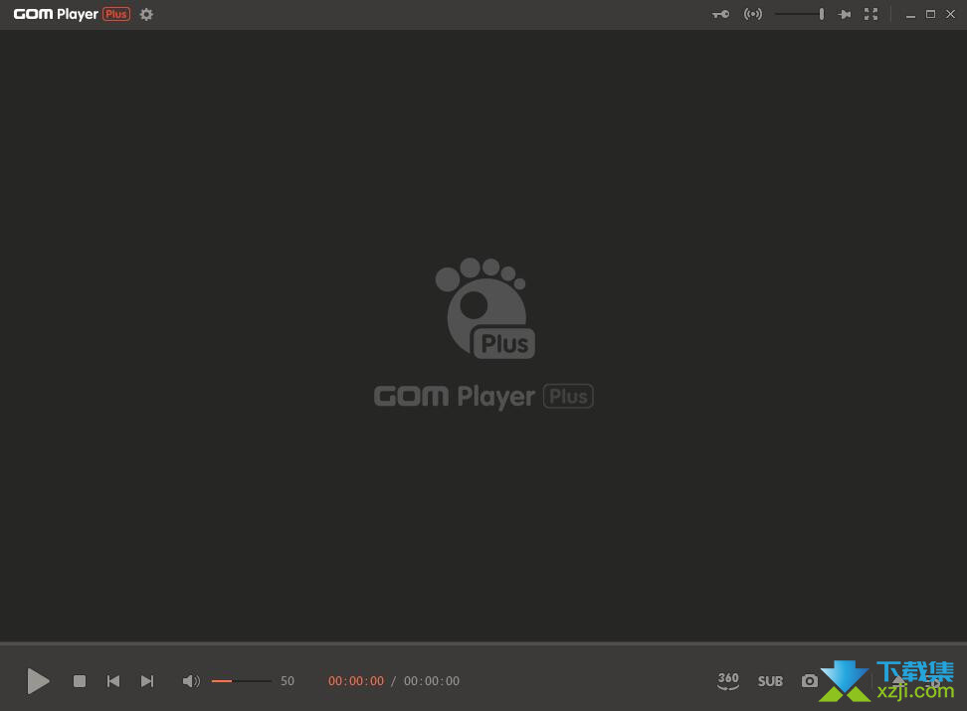Image resolution: width=967 pixels, height=711 pixels.
Task: Click the volume value 50
Action: pyautogui.click(x=288, y=681)
